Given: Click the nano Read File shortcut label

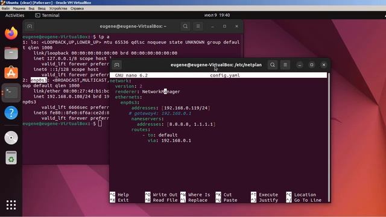Looking at the screenshot, I should point(165,200).
